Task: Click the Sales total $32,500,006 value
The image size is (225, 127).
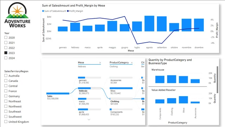Action: click(x=53, y=99)
